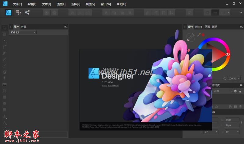Switch to the Export persona

27,12
